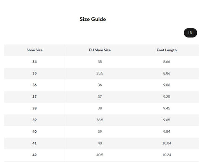Click shoe size 41 in first column
The image size is (201, 162).
click(34, 143)
